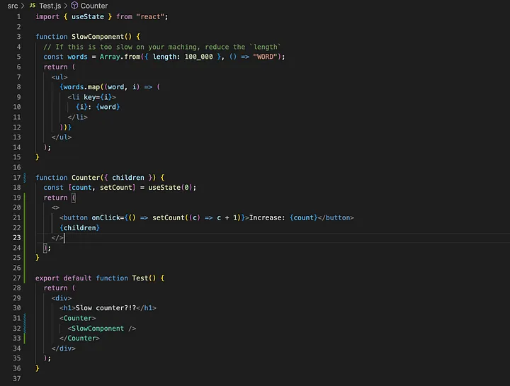Click the {count} expression on line 21

[x=303, y=217]
